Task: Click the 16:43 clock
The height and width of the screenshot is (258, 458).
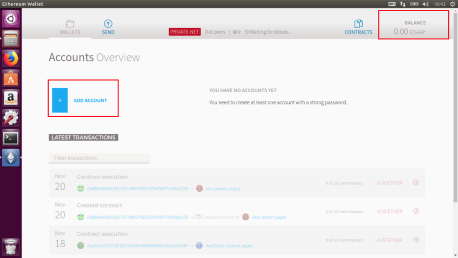Action: pos(439,4)
